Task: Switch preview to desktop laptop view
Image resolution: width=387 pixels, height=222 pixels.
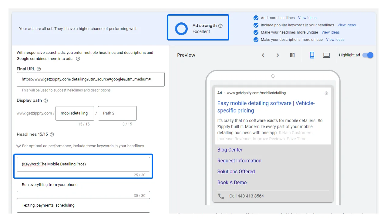Action: 326,55
